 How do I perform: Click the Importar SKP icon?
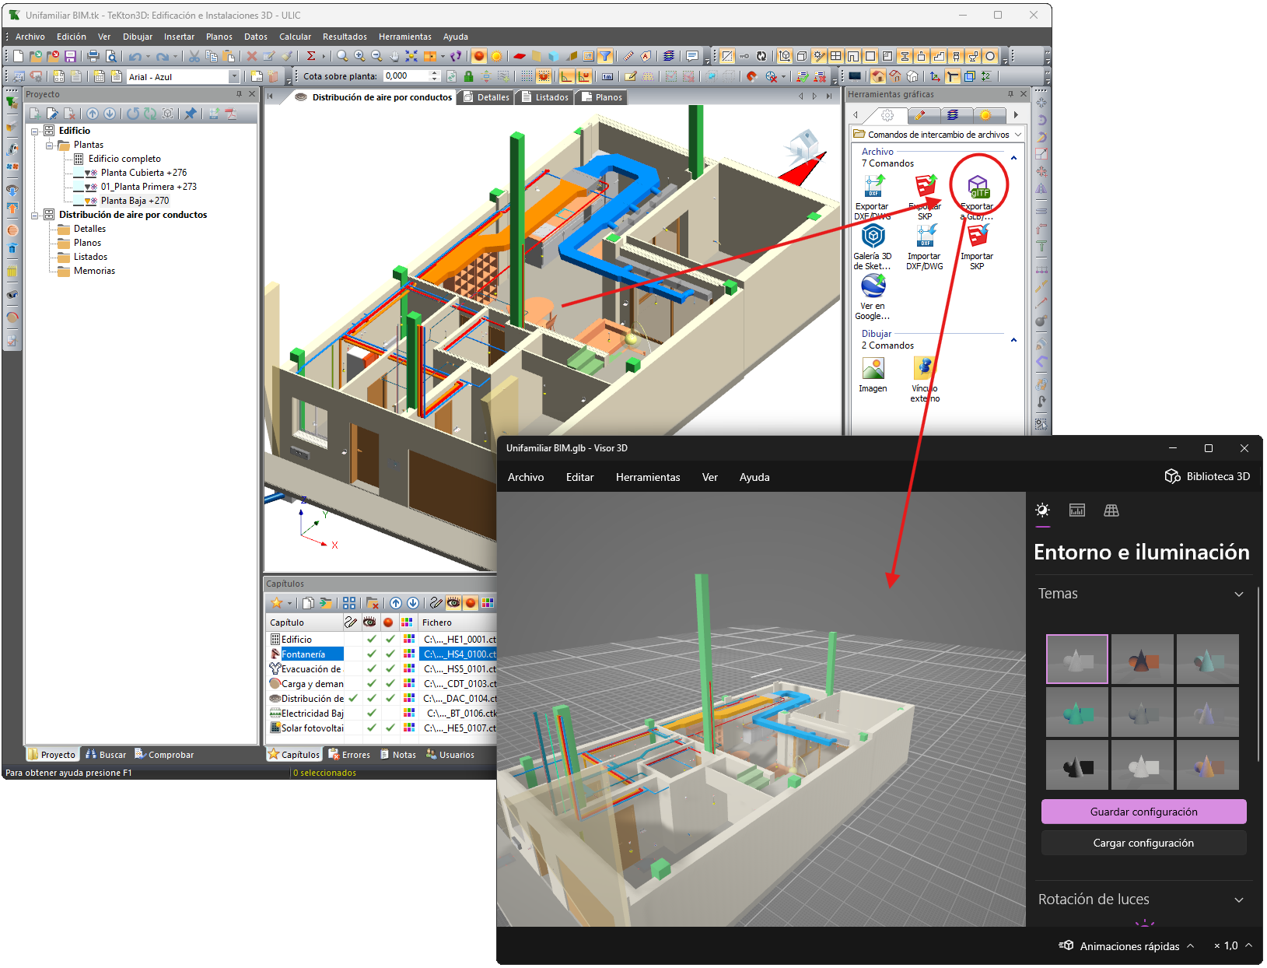pos(977,237)
